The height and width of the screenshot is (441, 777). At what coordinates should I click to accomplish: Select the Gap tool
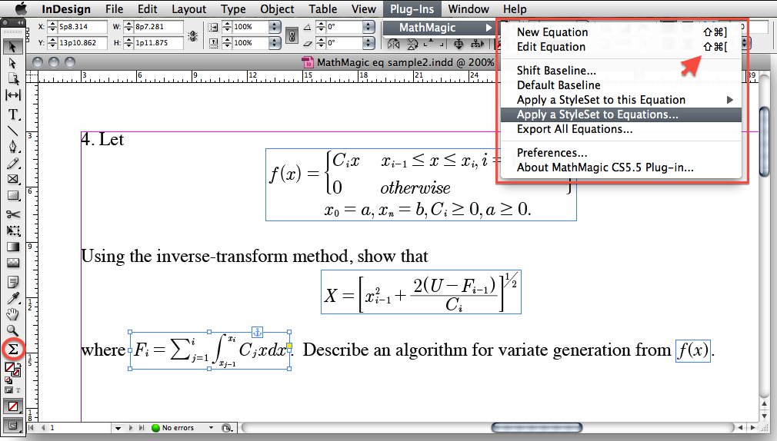pos(13,95)
